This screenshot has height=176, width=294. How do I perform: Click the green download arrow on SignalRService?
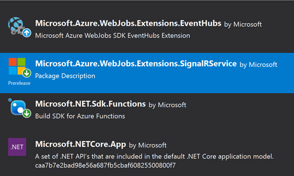coord(27,73)
